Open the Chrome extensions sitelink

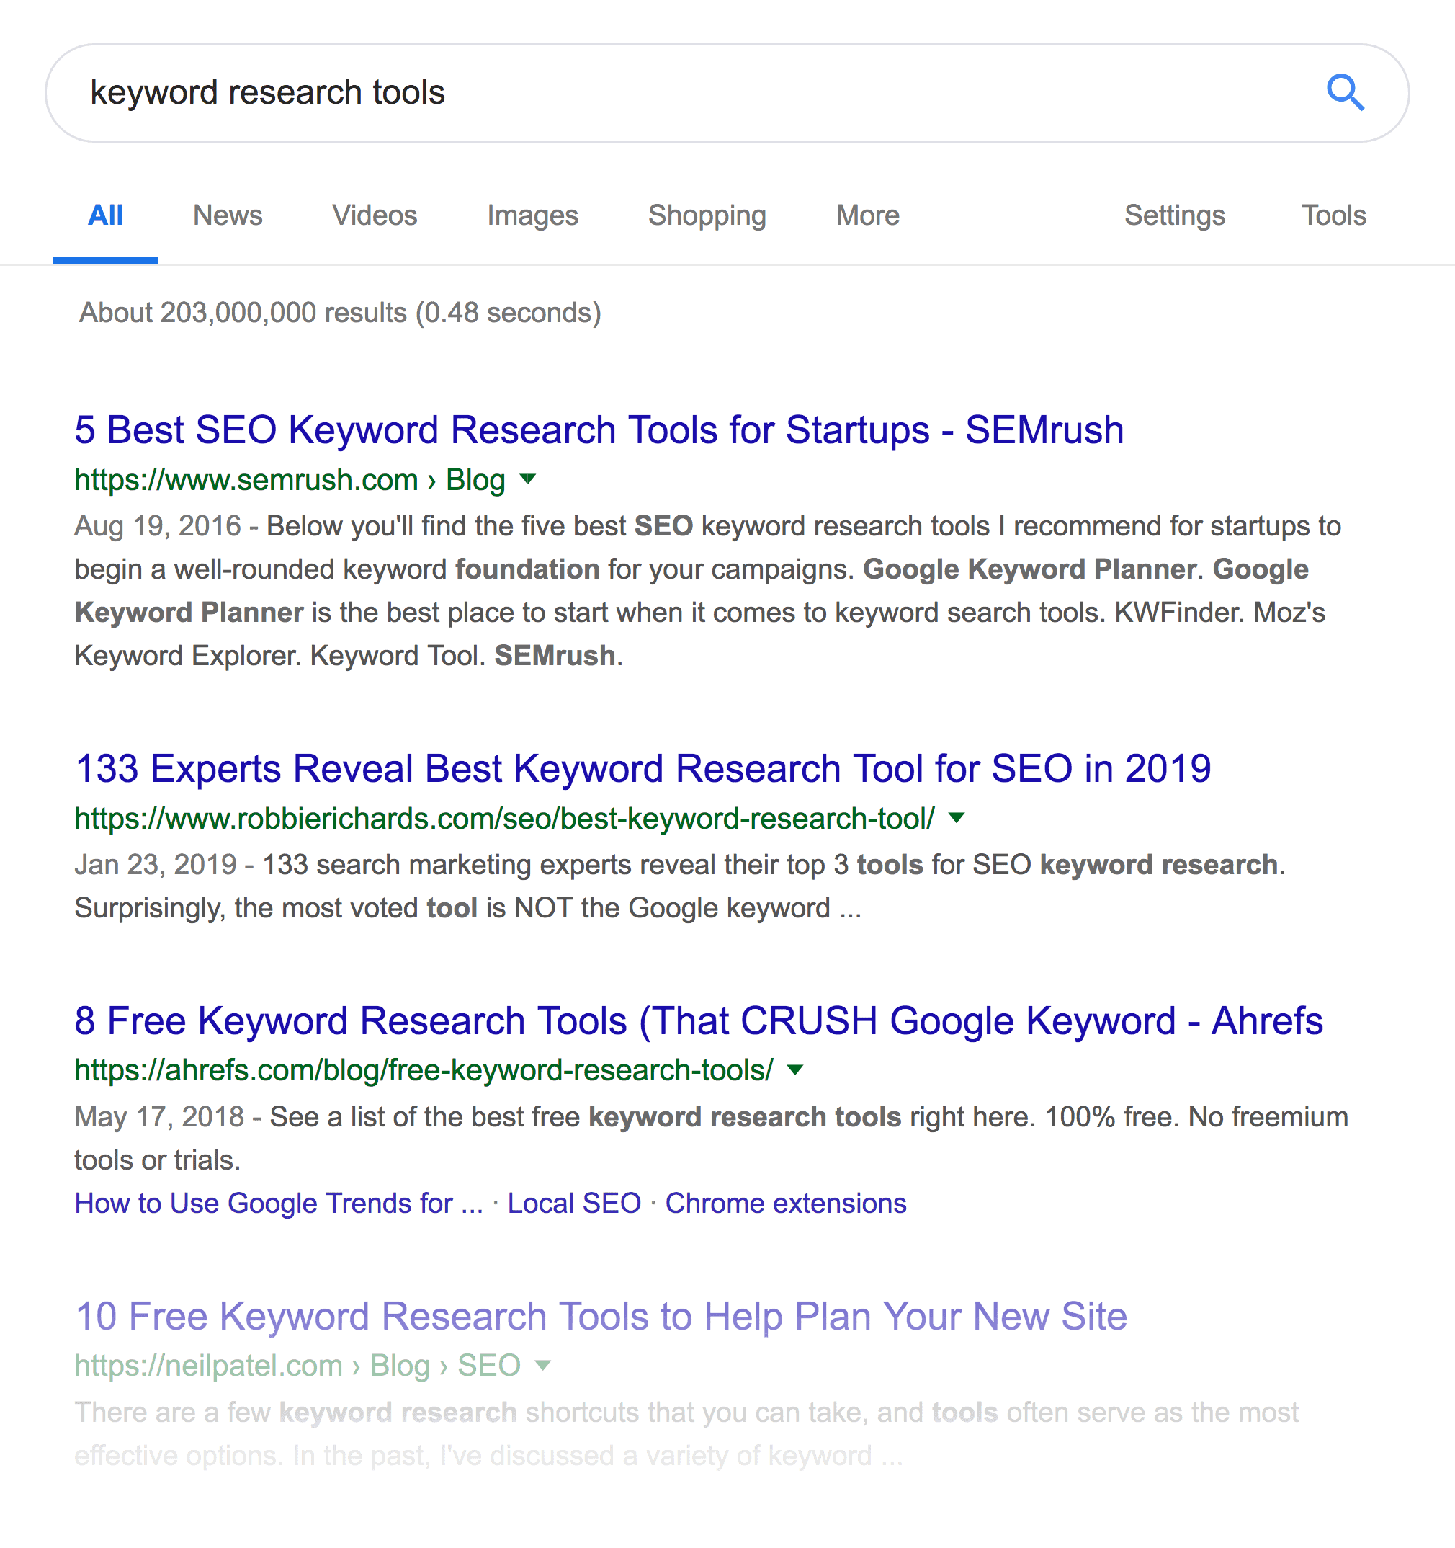[786, 1203]
